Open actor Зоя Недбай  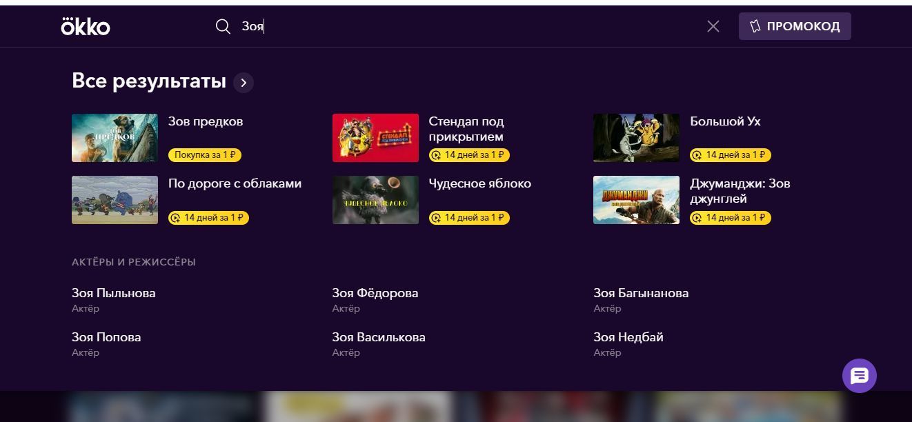coord(628,337)
